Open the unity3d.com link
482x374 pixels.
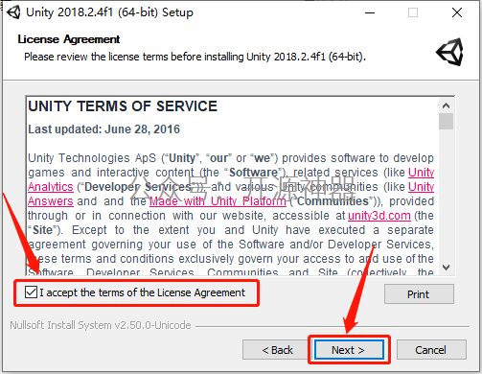(379, 216)
